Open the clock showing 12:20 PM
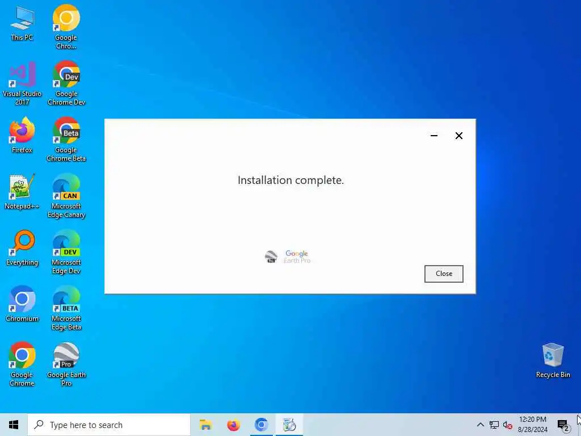The width and height of the screenshot is (581, 436). (532, 425)
